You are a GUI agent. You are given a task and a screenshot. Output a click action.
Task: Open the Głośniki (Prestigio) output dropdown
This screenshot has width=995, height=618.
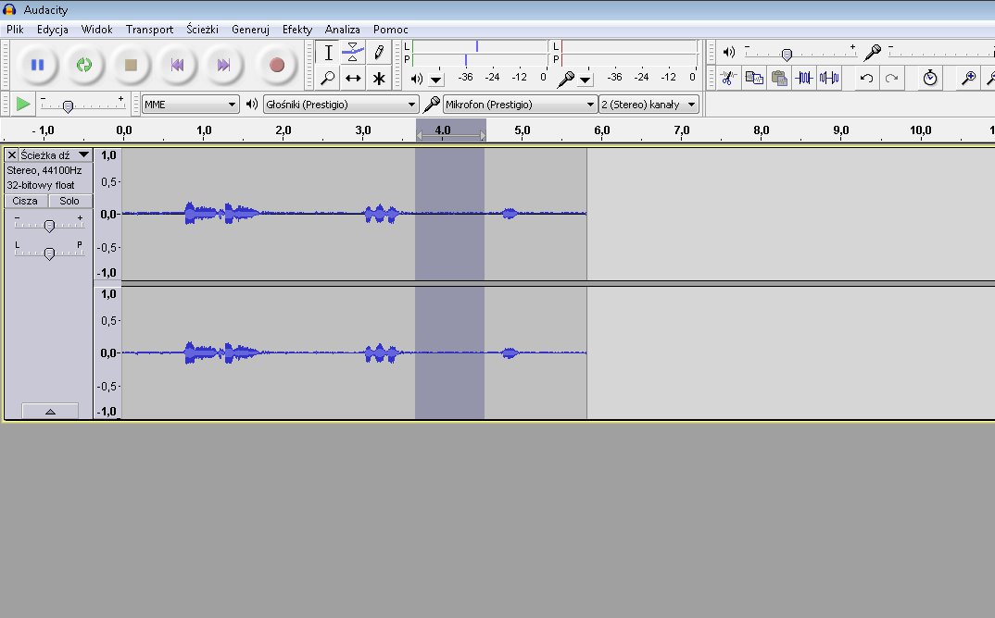coord(341,105)
